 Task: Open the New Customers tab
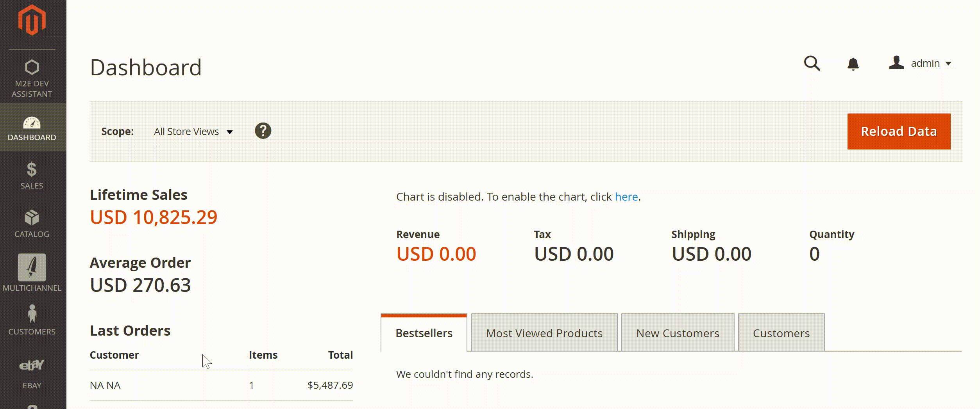pyautogui.click(x=678, y=333)
